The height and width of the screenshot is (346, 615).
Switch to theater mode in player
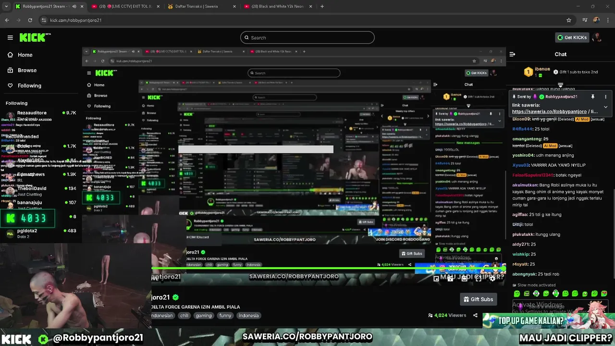(464, 278)
